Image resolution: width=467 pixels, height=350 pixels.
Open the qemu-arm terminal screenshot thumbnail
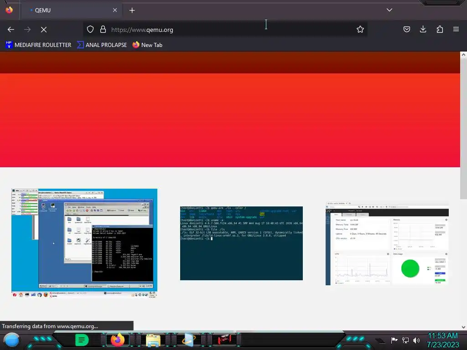[241, 243]
